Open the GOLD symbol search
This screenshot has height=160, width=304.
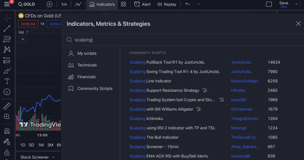pos(26,4)
